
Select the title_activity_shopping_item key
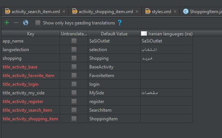click(31, 119)
